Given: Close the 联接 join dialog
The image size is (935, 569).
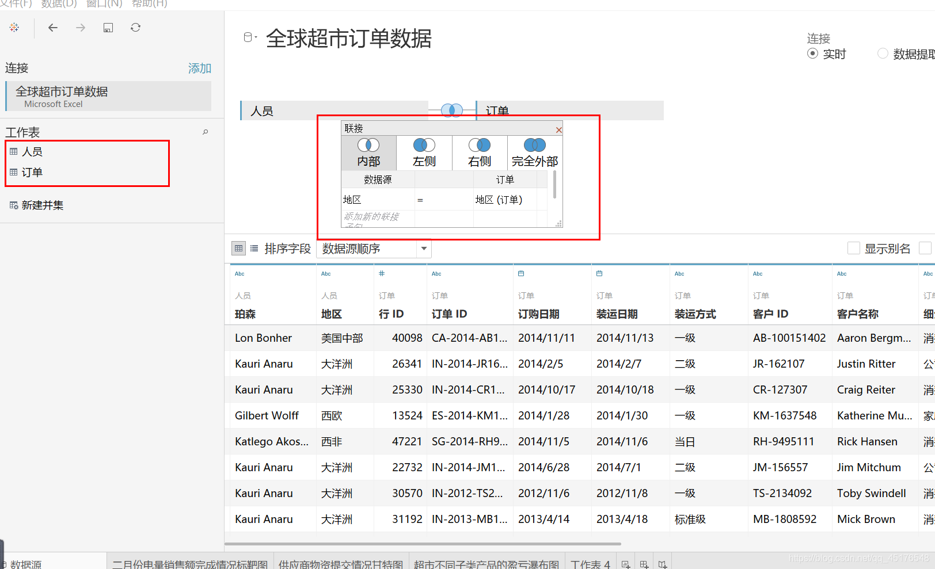Looking at the screenshot, I should click(558, 130).
